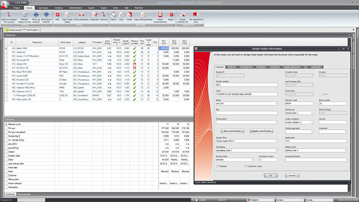
Task: Open the Administration ribbon tab
Action: click(x=76, y=8)
